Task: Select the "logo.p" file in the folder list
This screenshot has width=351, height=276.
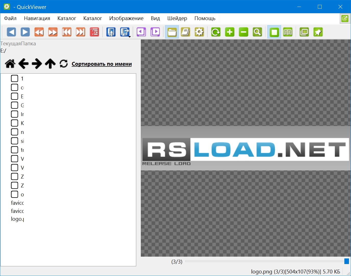Action: click(x=18, y=219)
